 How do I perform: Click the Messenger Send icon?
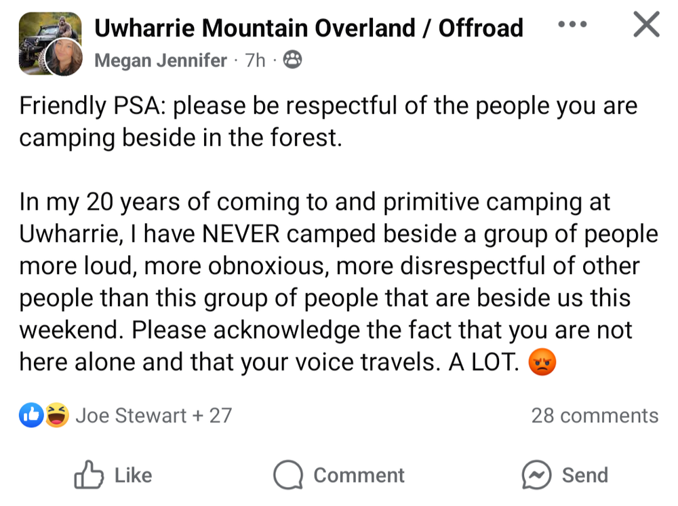(x=536, y=475)
